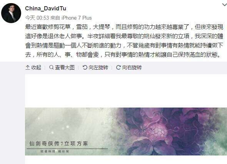Click the blank white area above banner
Image resolution: width=227 pixels, height=164 pixels.
[126, 91]
